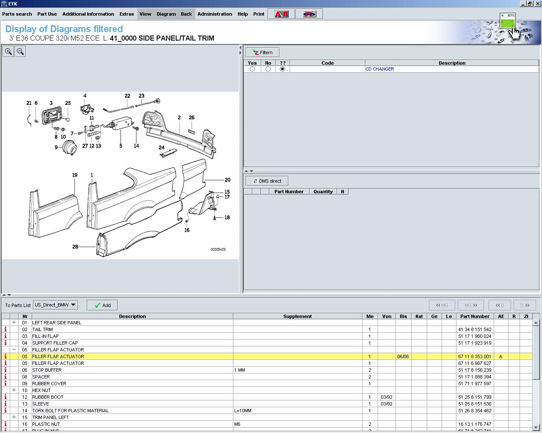Open info icon for RUBBER COVER row
The height and width of the screenshot is (433, 542).
[6, 384]
